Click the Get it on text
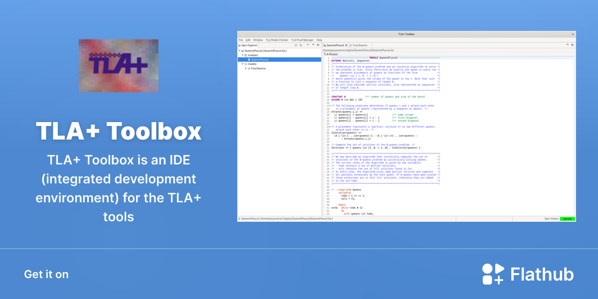This screenshot has width=598, height=299. tap(46, 274)
